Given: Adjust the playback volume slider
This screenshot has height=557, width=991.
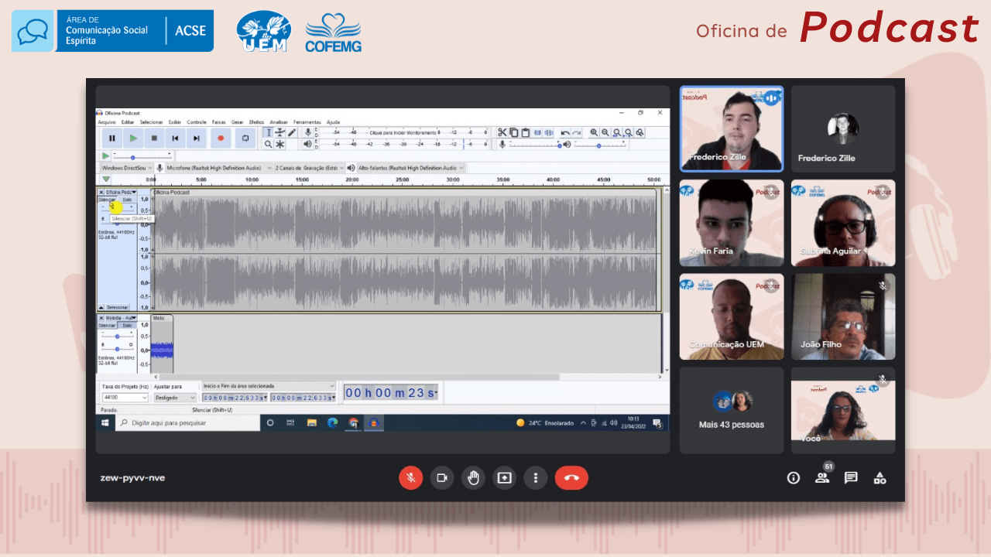Looking at the screenshot, I should [x=600, y=144].
